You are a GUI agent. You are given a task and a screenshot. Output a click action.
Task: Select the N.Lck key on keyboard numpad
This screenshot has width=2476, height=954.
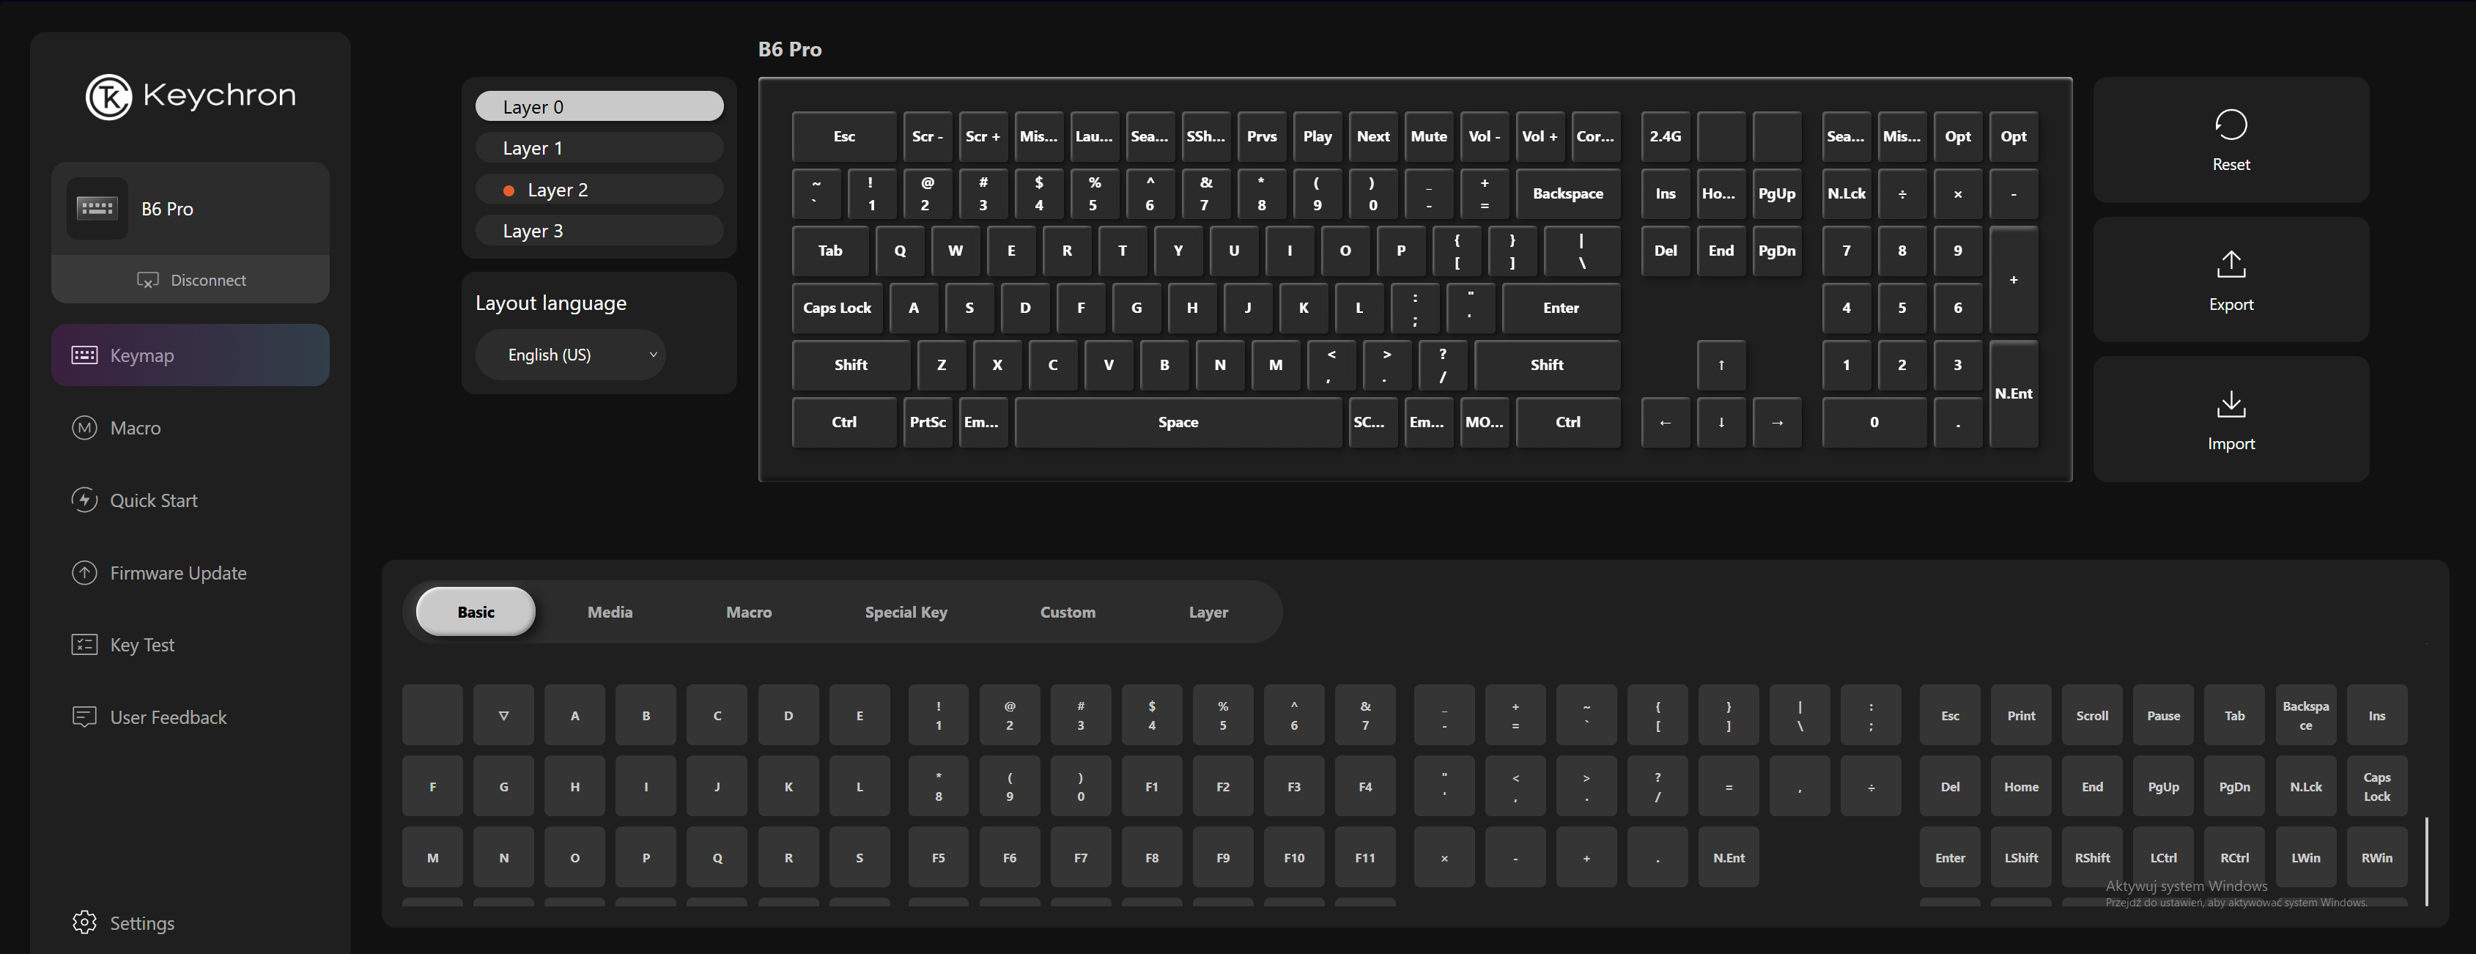tap(1846, 193)
